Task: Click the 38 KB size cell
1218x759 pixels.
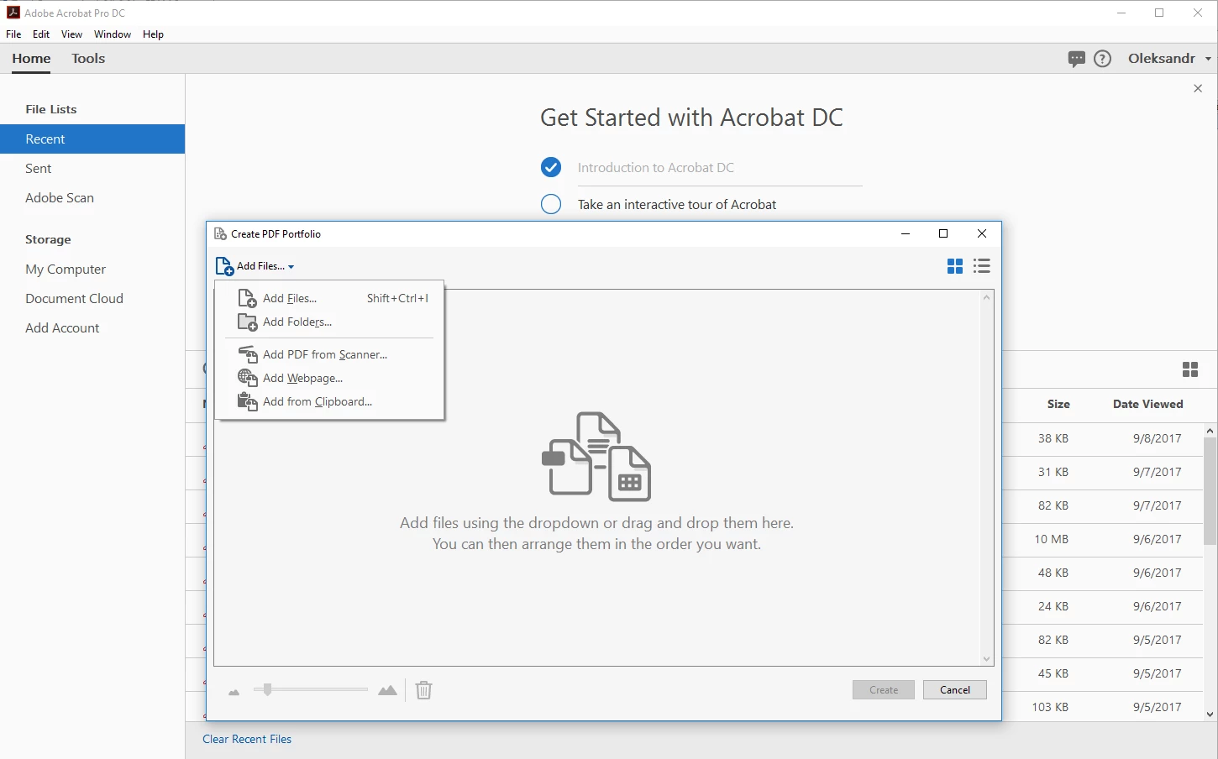Action: point(1053,438)
